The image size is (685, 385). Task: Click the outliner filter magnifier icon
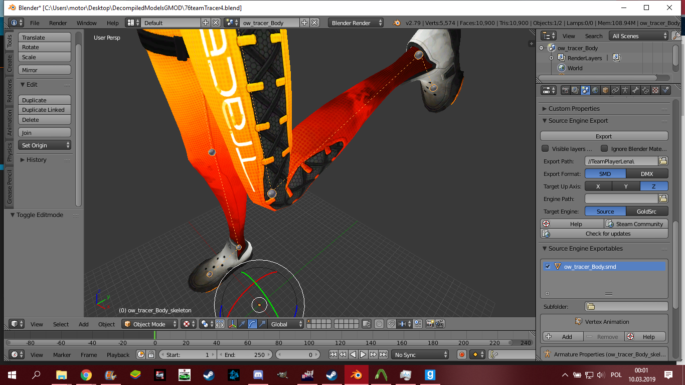[676, 36]
